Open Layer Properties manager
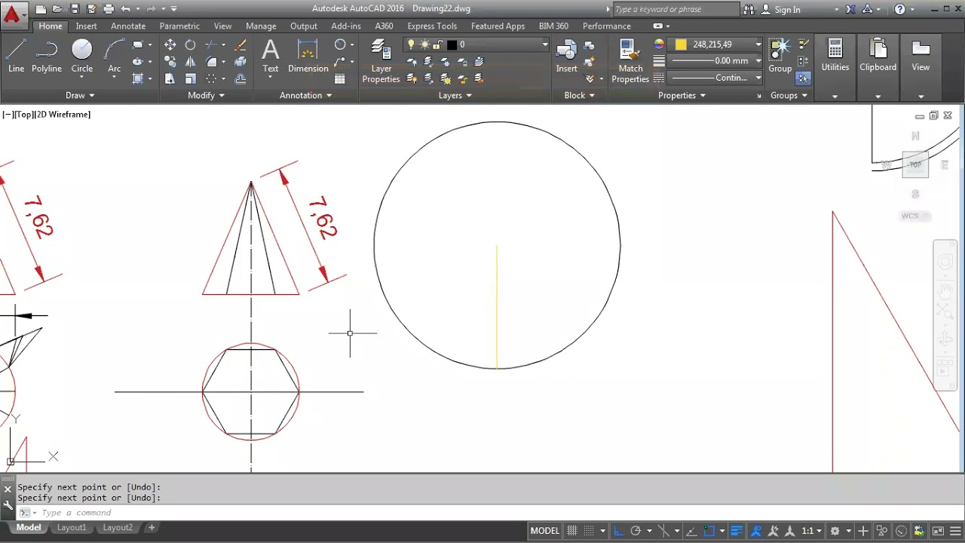Screen dimensions: 965x543 click(x=381, y=61)
